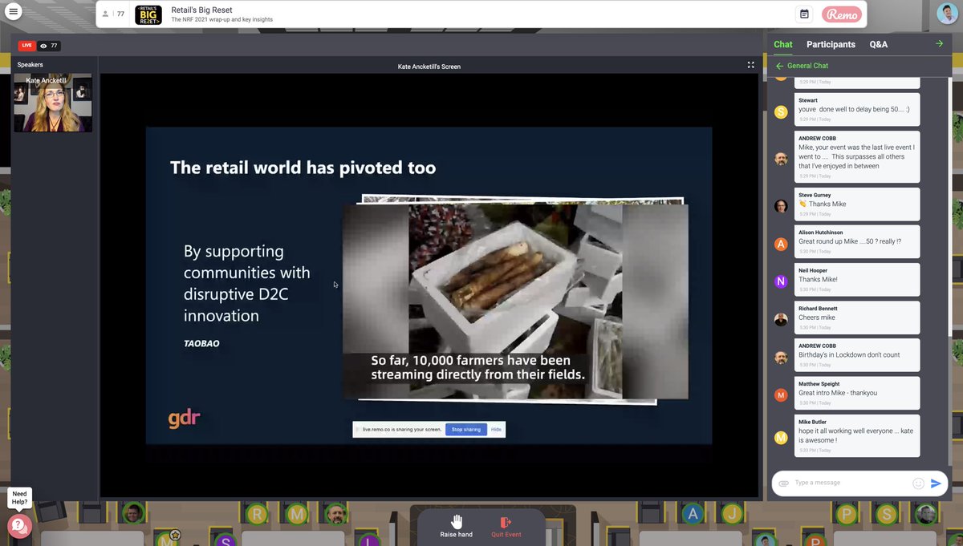Click the Speakers panel label
Screen dimensions: 963x546
30,64
